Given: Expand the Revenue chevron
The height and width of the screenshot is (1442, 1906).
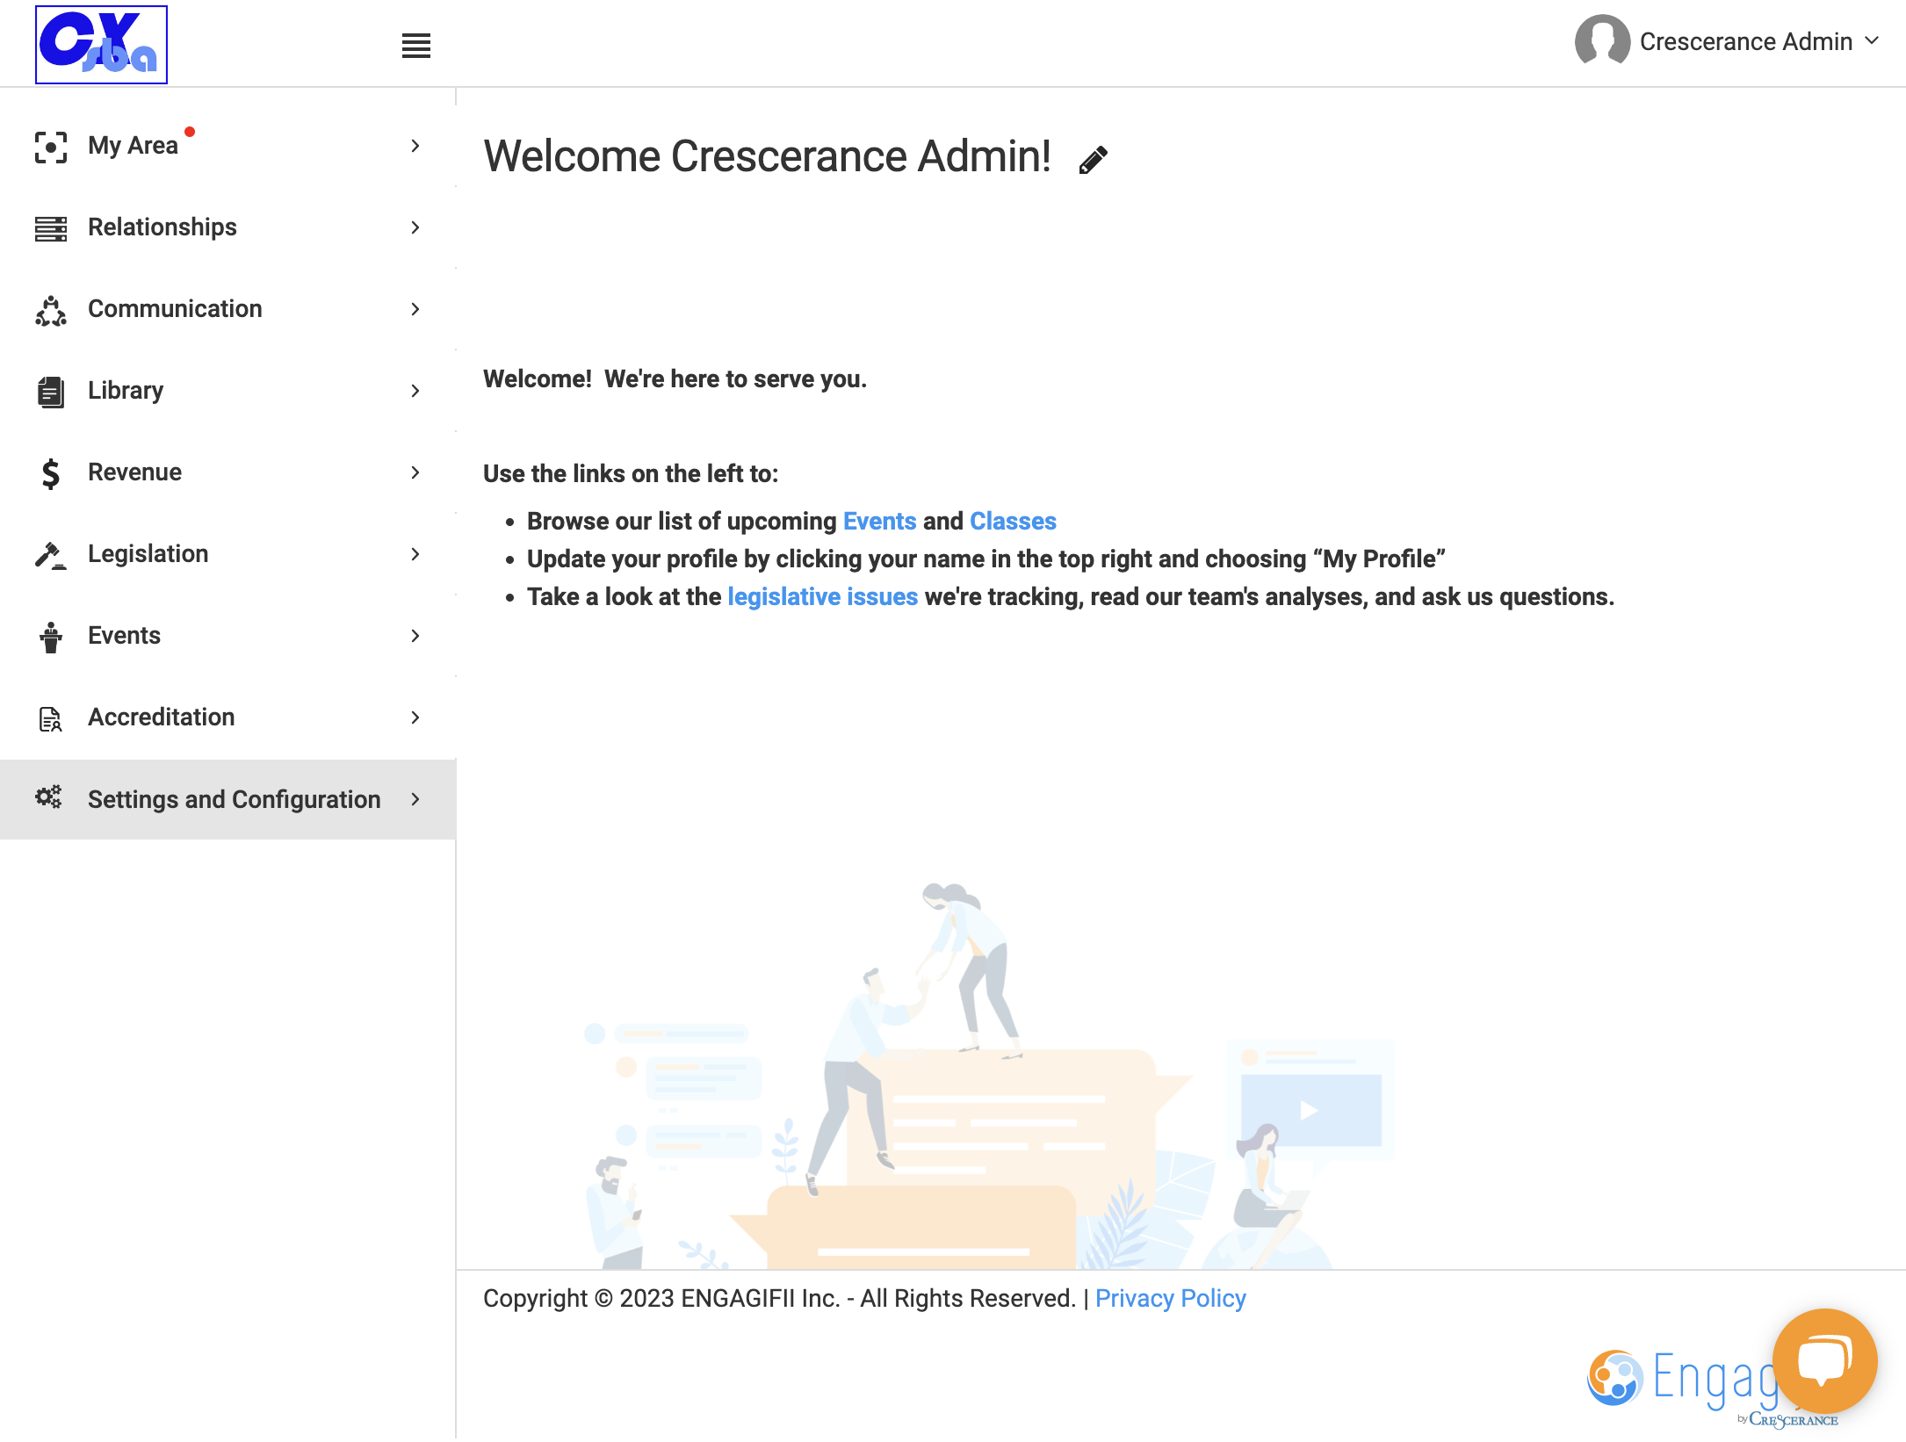Looking at the screenshot, I should (415, 472).
